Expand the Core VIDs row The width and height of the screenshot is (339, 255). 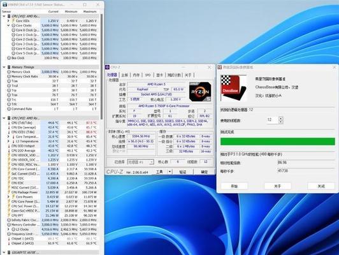click(8, 21)
